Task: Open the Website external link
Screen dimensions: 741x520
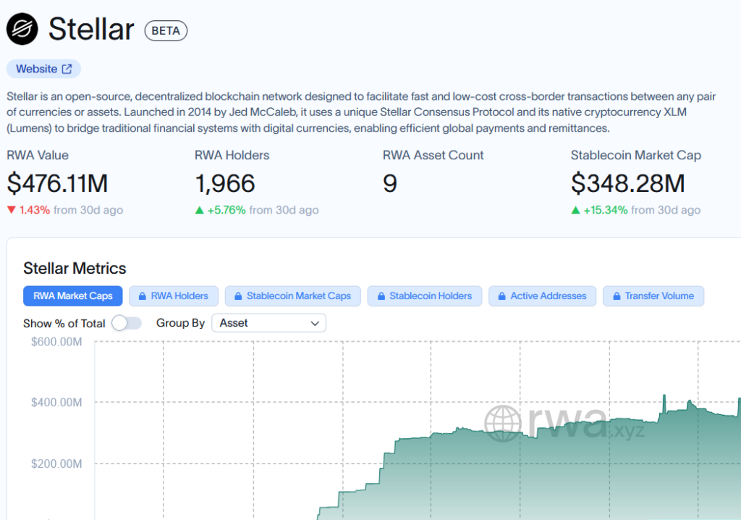Action: pyautogui.click(x=43, y=69)
